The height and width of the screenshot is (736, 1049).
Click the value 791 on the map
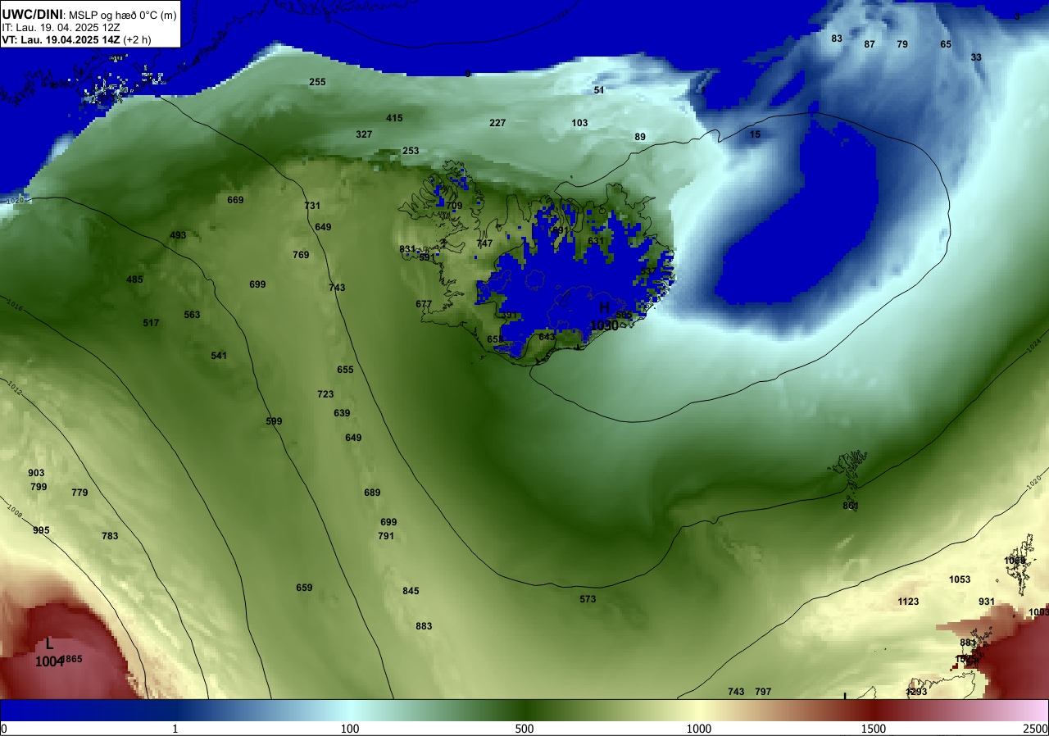coord(386,536)
